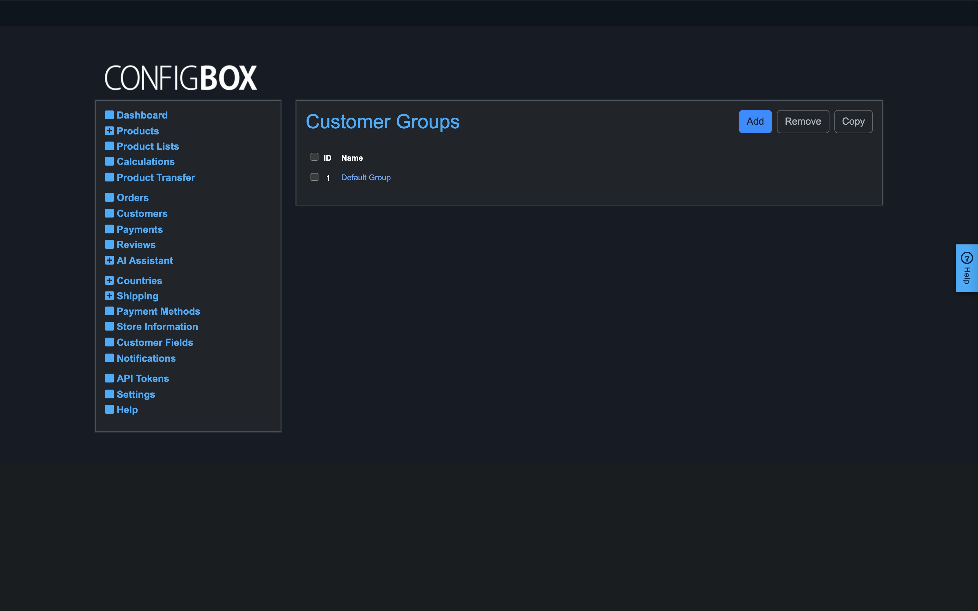
Task: Sort by the Name column header
Action: pyautogui.click(x=351, y=158)
